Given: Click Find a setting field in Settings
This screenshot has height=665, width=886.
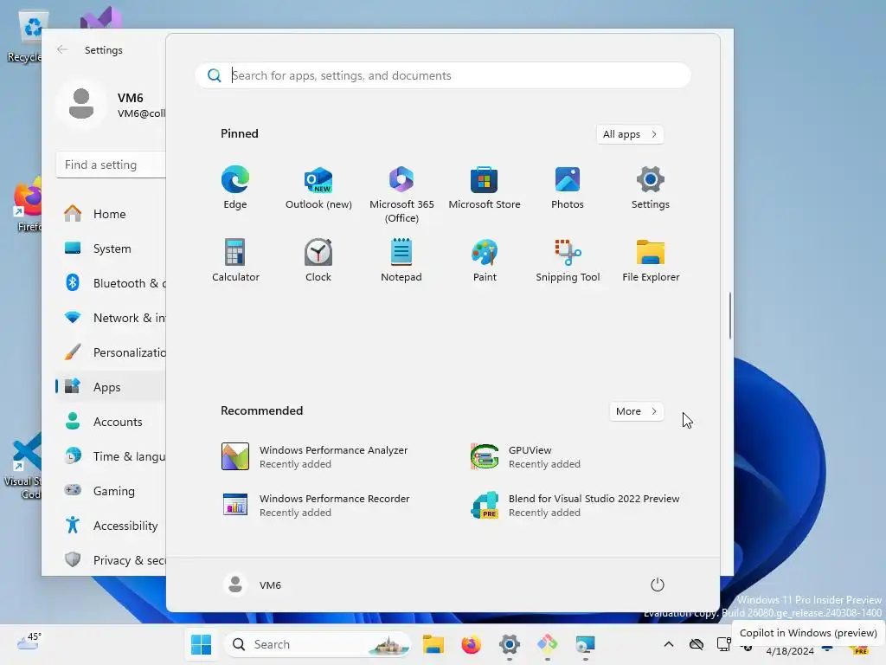Looking at the screenshot, I should (111, 165).
